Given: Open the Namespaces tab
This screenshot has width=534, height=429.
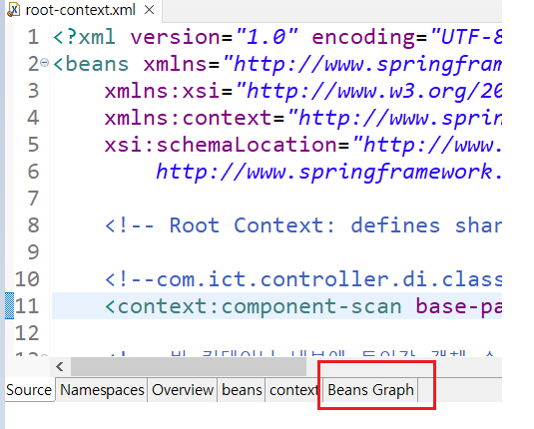Looking at the screenshot, I should pos(102,390).
